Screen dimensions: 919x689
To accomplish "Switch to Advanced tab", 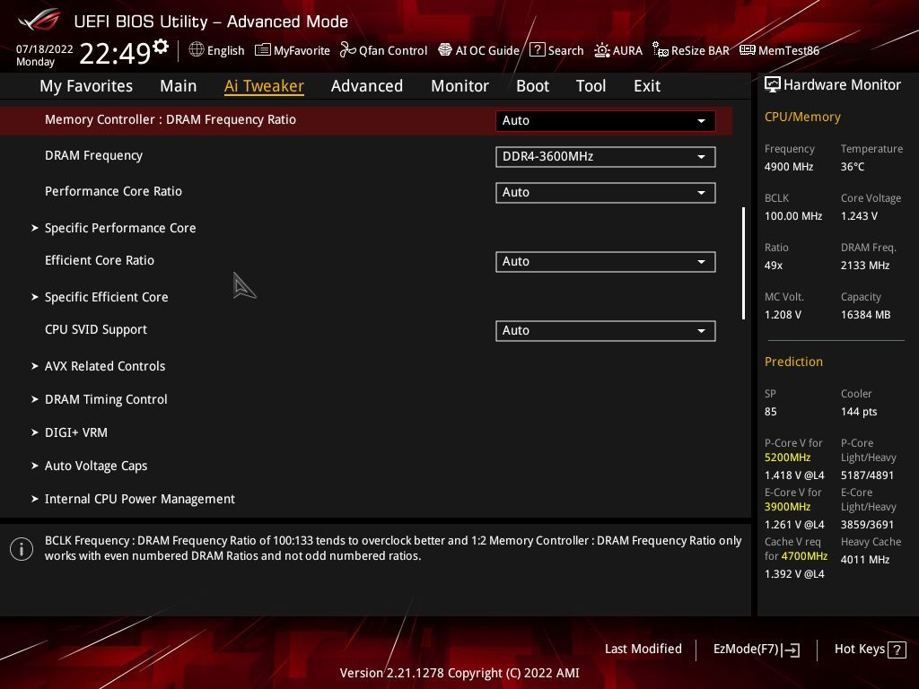I will coord(367,86).
